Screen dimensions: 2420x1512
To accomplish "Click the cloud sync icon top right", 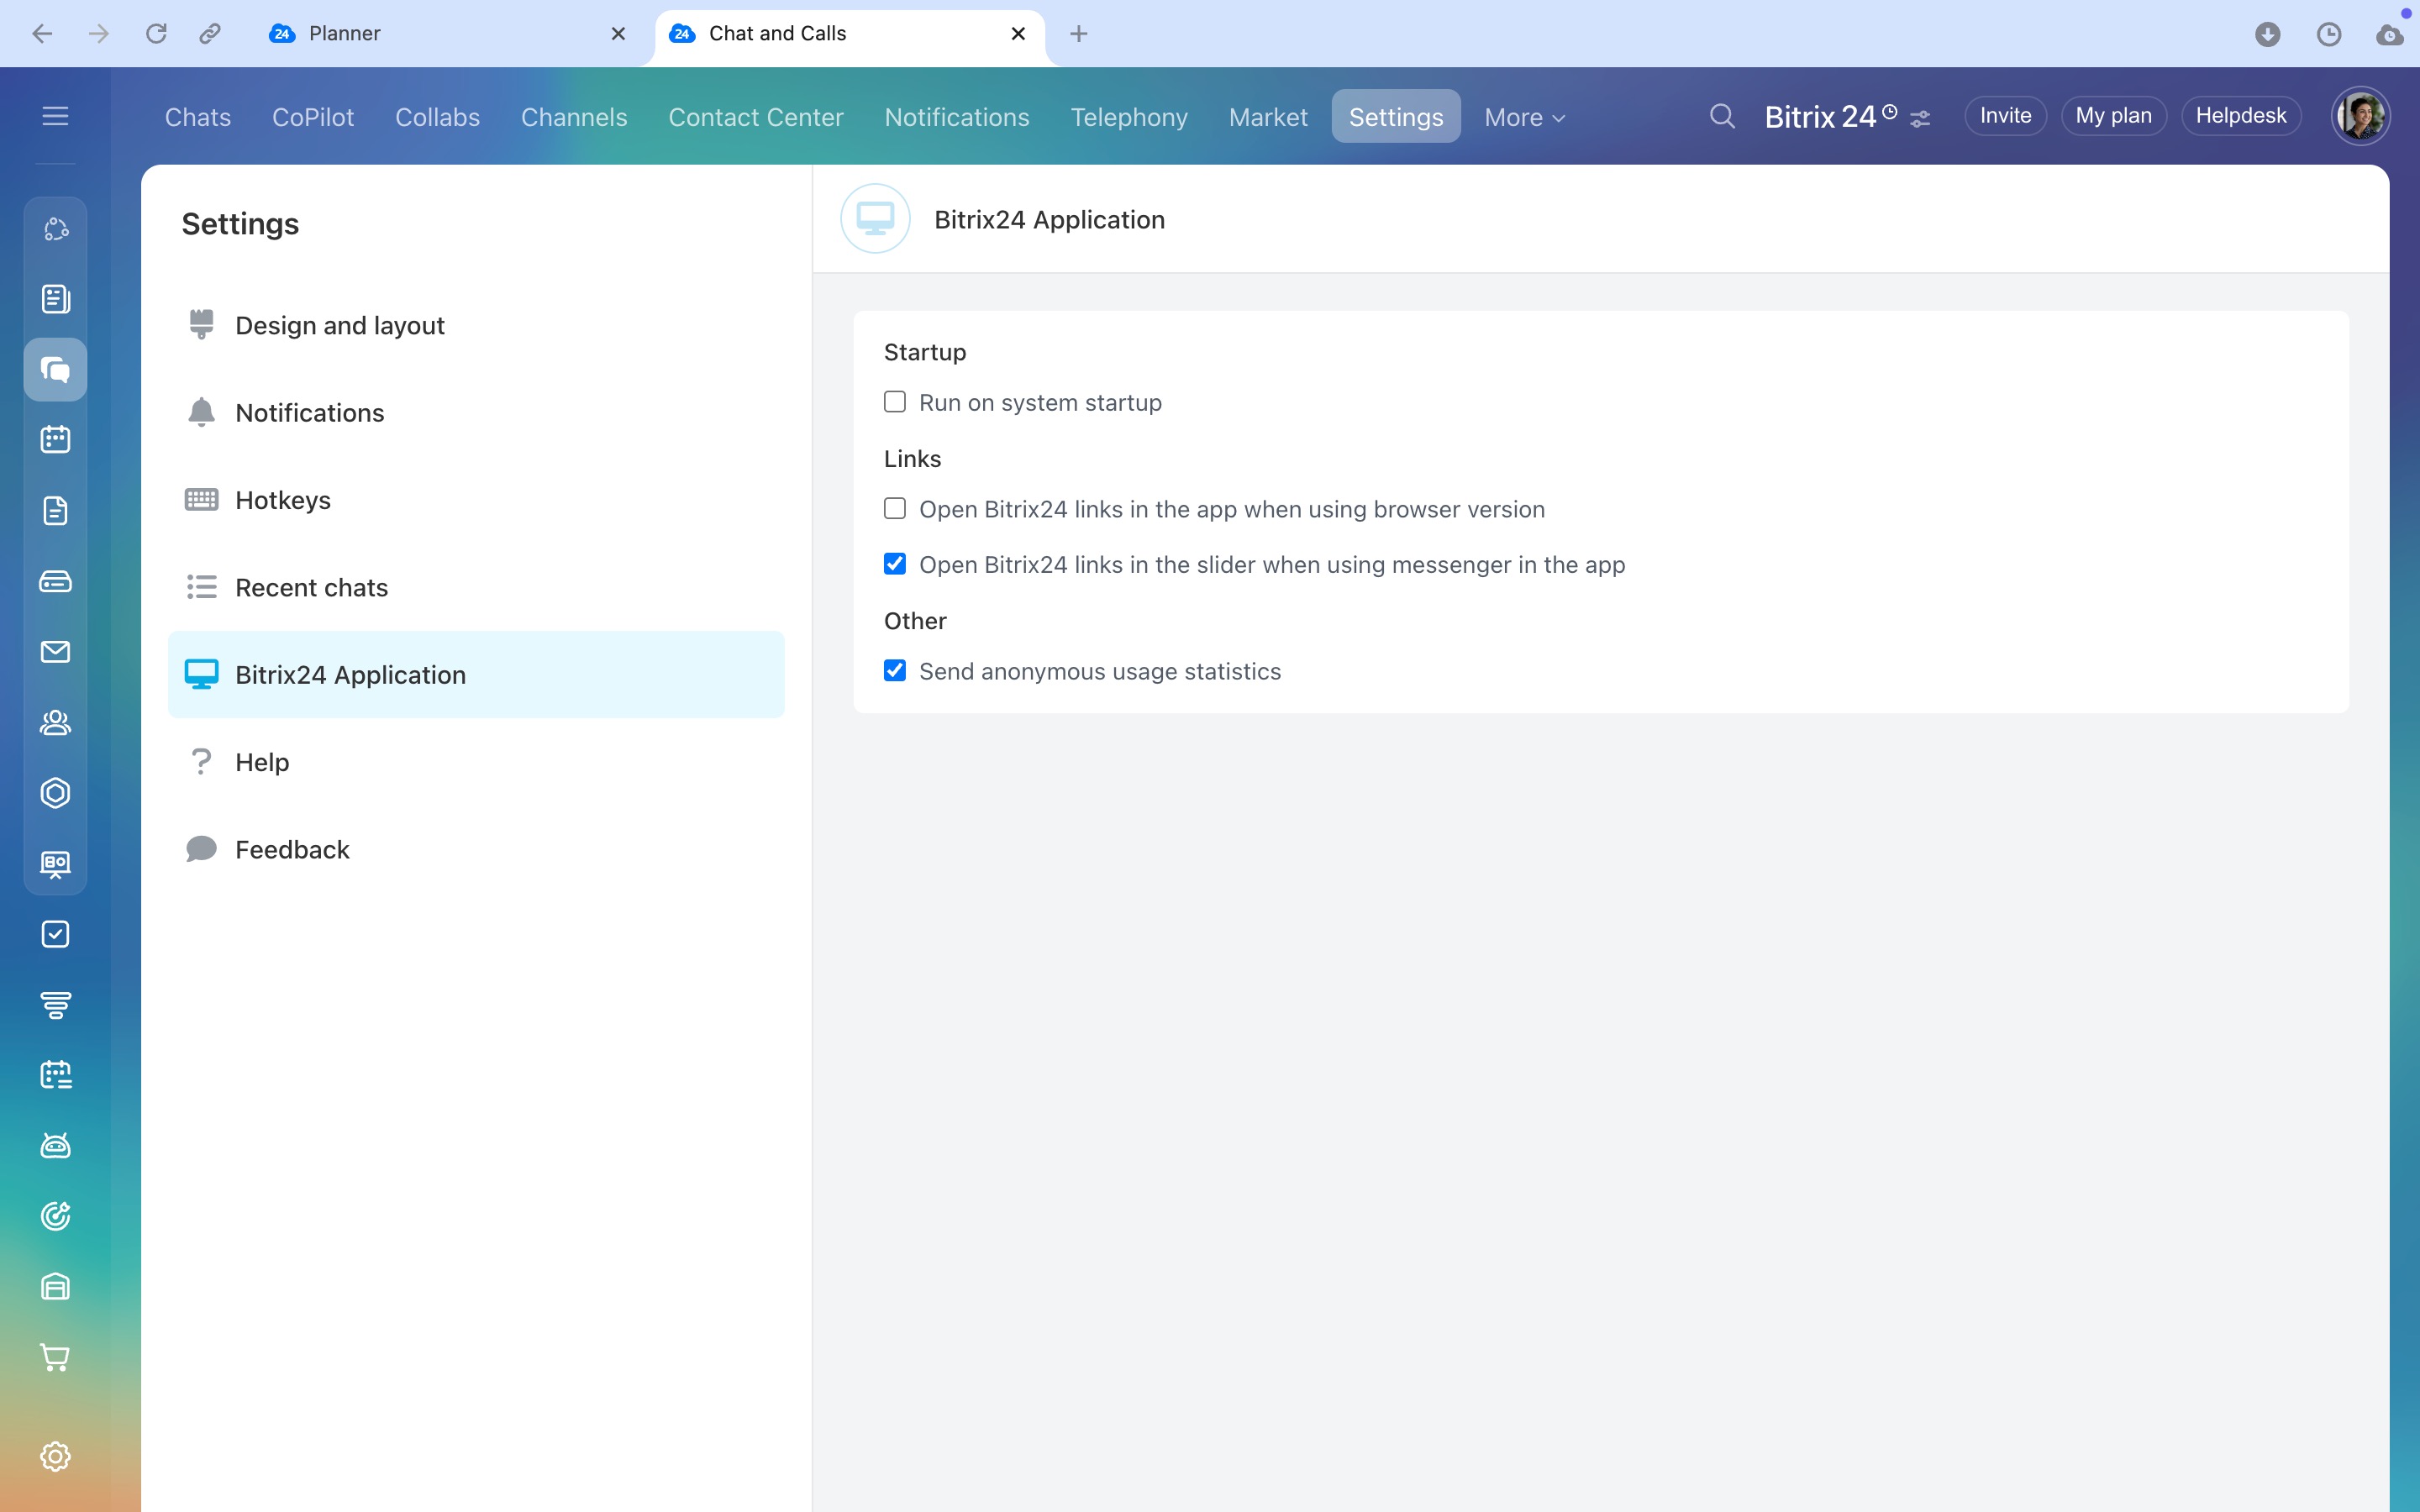I will click(2390, 35).
